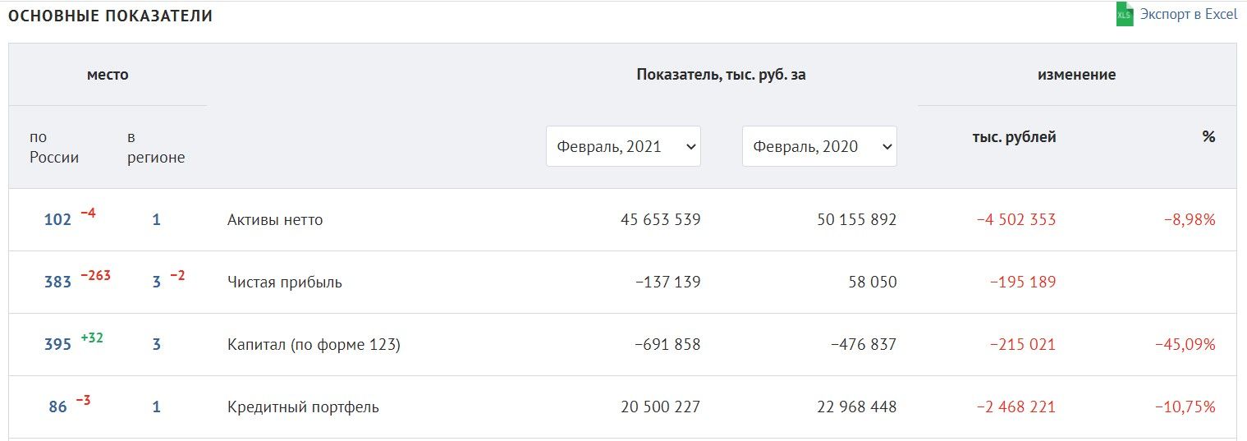The image size is (1247, 441).
Task: Click the green XLS Excel icon
Action: [1124, 15]
